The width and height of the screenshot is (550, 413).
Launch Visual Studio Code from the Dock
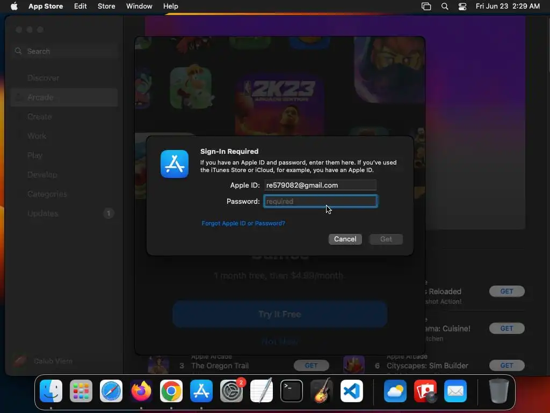352,391
